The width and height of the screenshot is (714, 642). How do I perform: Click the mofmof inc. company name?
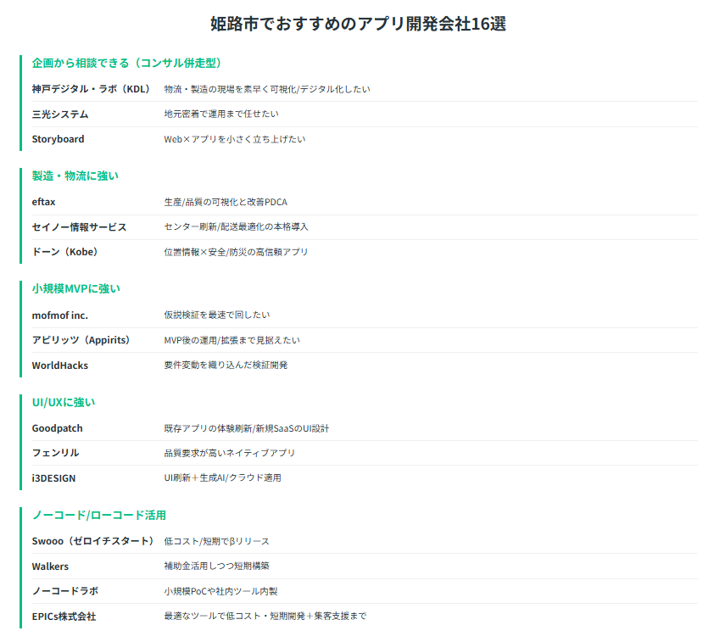59,315
